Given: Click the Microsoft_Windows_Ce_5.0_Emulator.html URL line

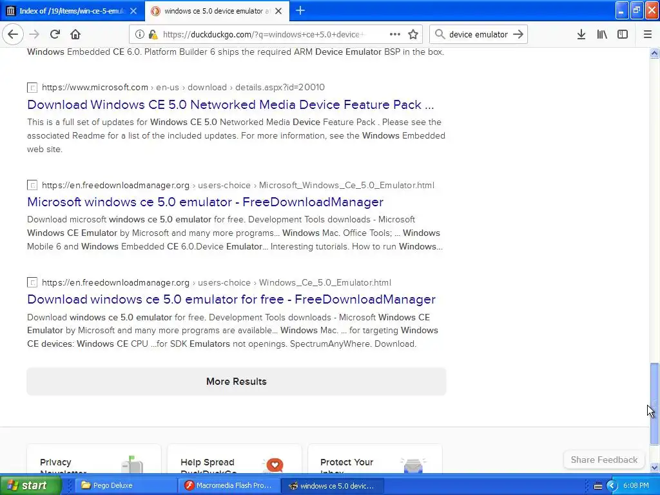Looking at the screenshot, I should (x=238, y=185).
